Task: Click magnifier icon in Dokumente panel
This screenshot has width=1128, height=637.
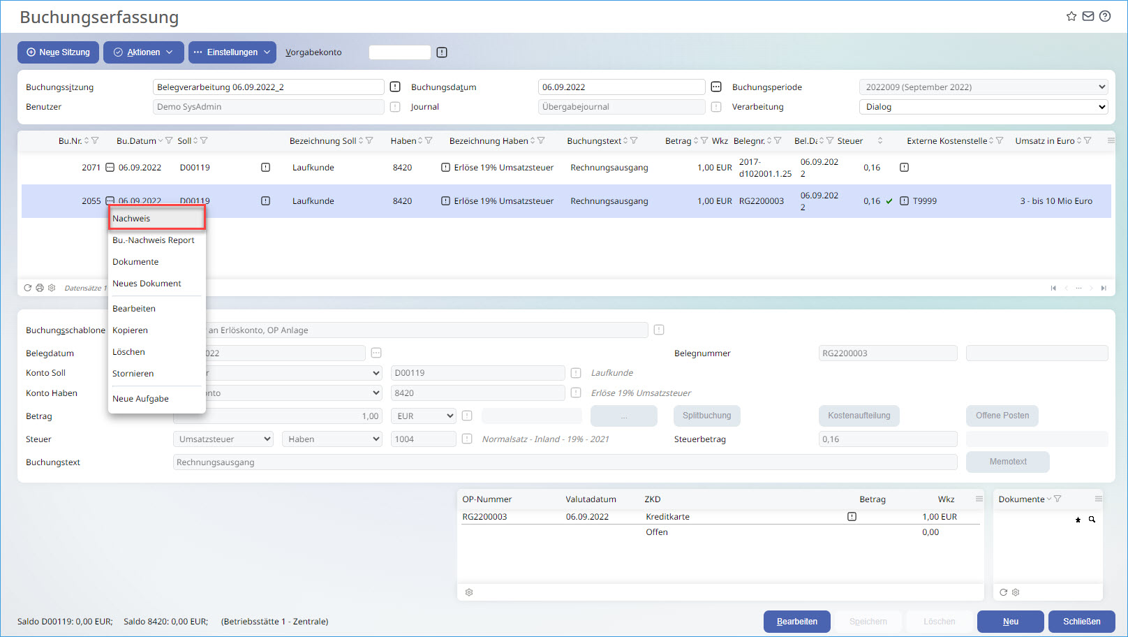Action: (1092, 520)
